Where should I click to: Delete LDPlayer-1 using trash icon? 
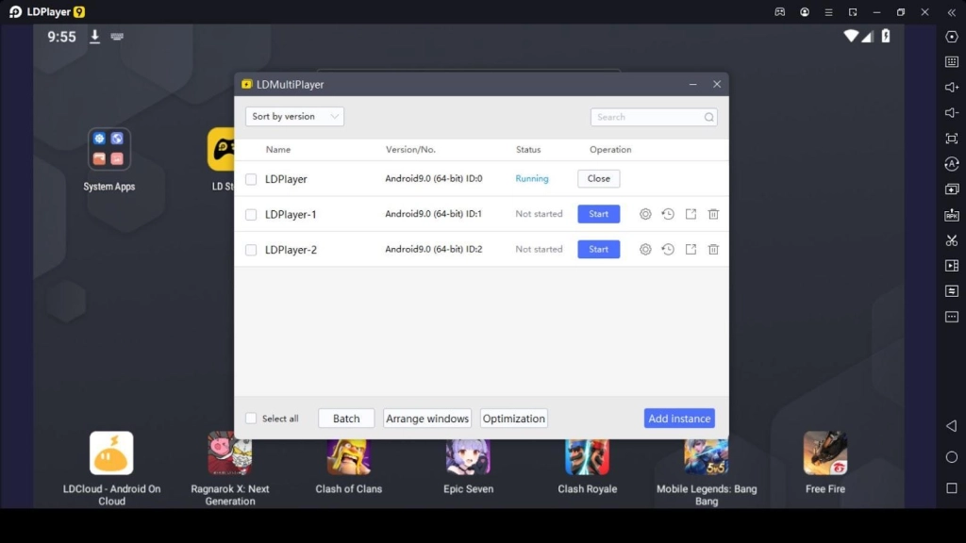pos(713,214)
